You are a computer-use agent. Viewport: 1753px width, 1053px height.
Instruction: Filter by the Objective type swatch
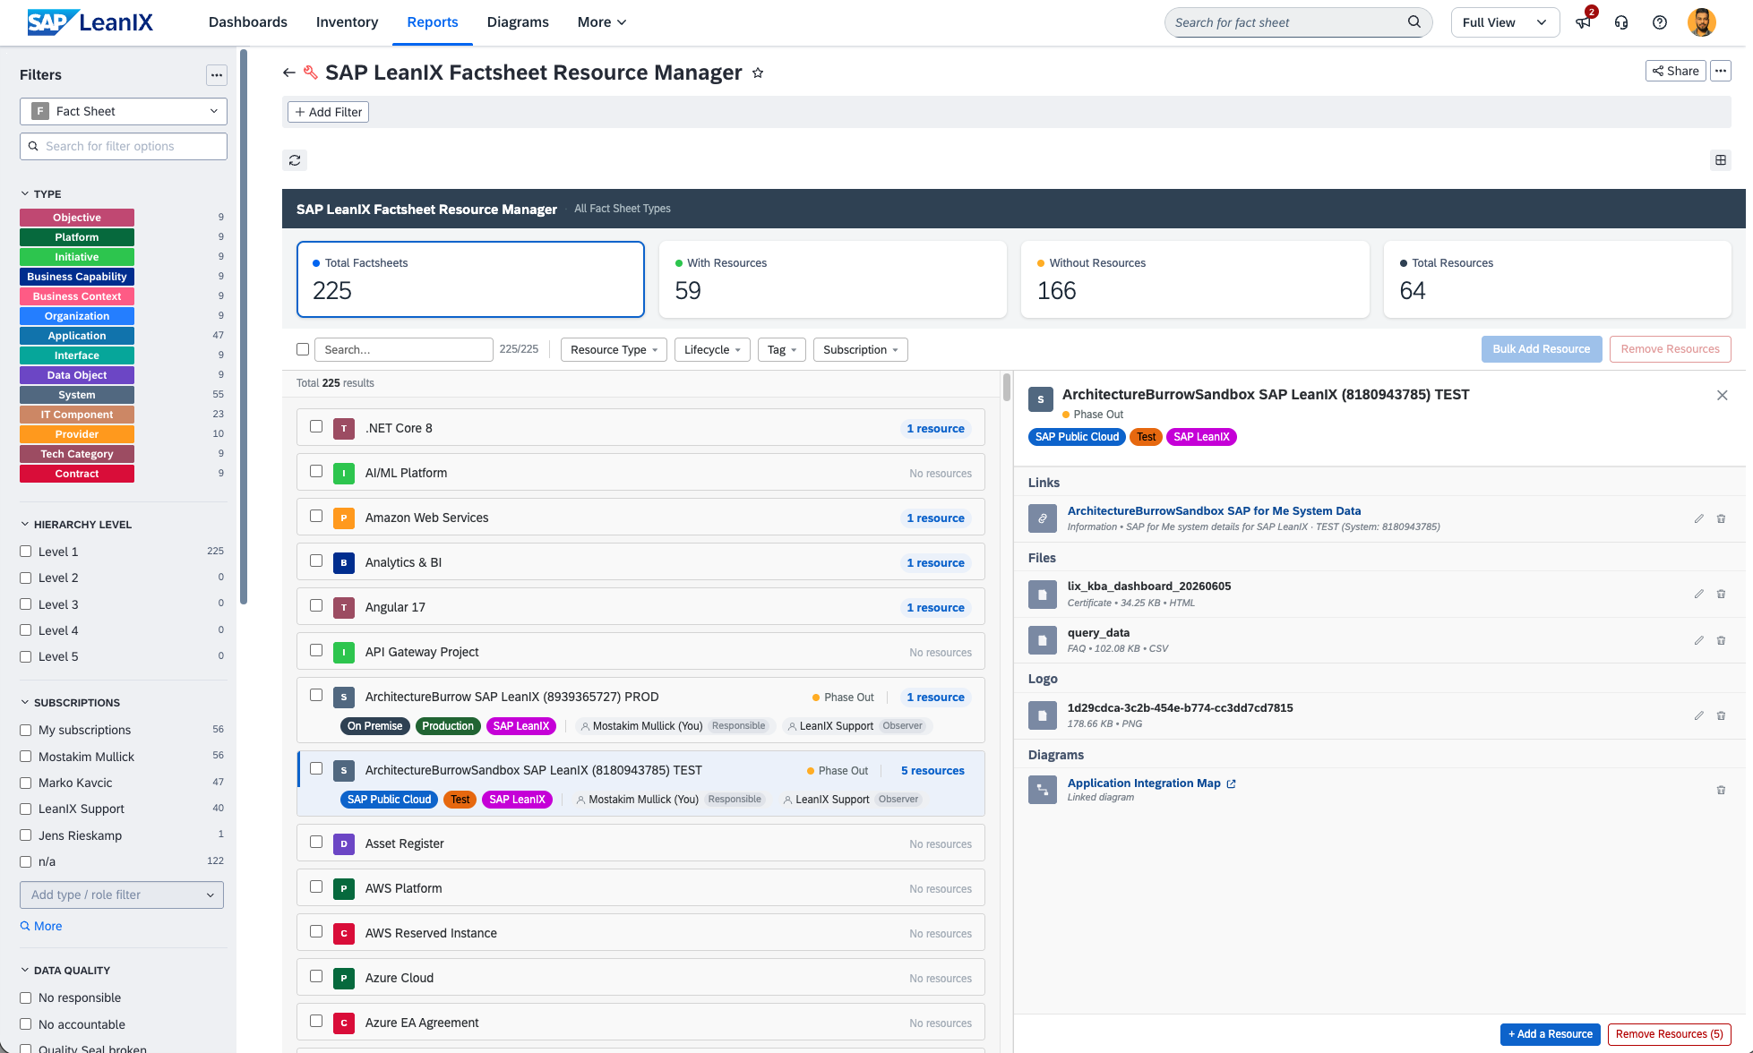click(x=77, y=218)
